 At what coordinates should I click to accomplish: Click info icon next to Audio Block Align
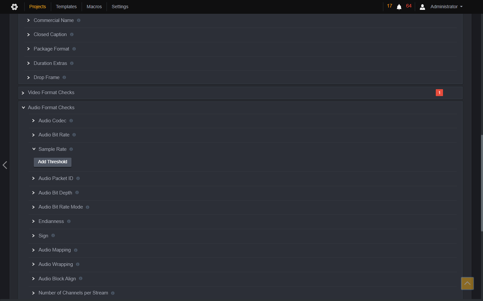81,278
